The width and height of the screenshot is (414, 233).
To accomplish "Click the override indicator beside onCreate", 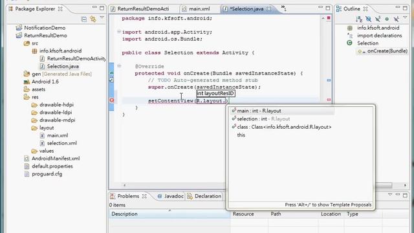I will (111, 73).
